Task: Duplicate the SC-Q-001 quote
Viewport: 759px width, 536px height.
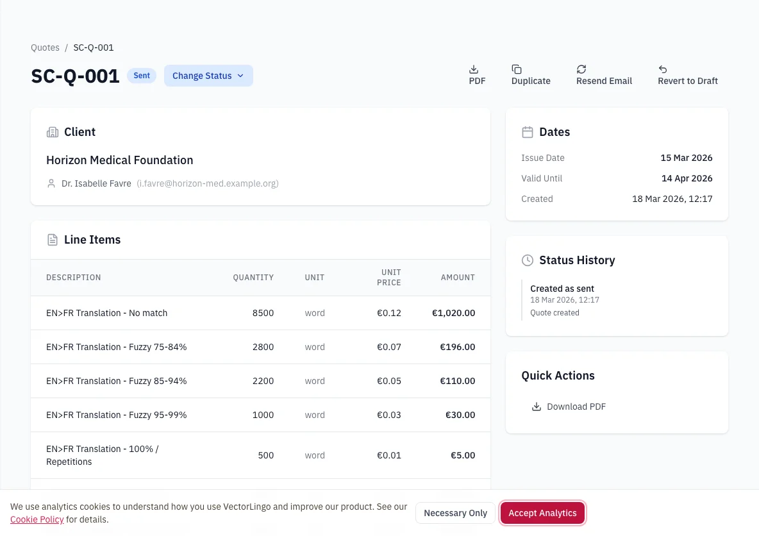Action: pyautogui.click(x=531, y=75)
